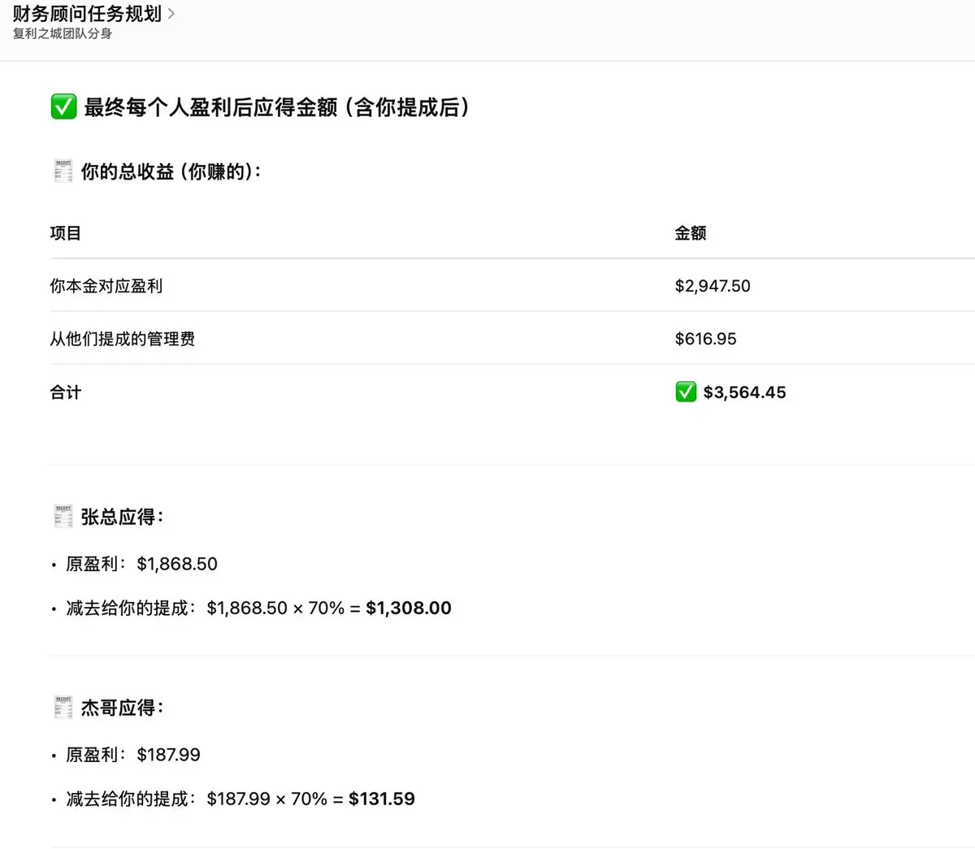
Task: Select the 从他们提成的管理费 row label
Action: pyautogui.click(x=123, y=339)
